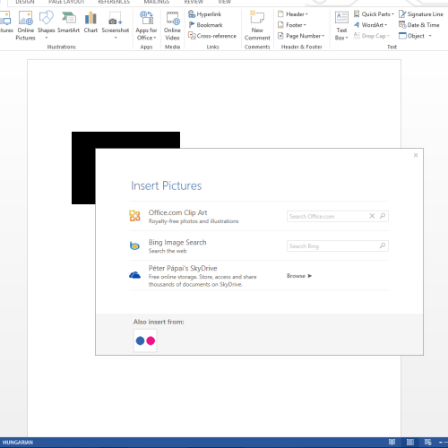Open the Screenshot dropdown
The width and height of the screenshot is (448, 448).
116,25
